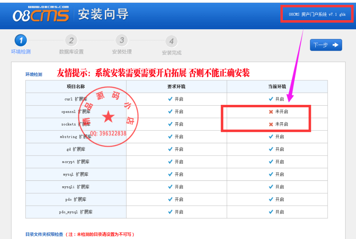356x239 pixels.
Task: Click check icon in pdo_mysql required environment
Action: click(170, 212)
